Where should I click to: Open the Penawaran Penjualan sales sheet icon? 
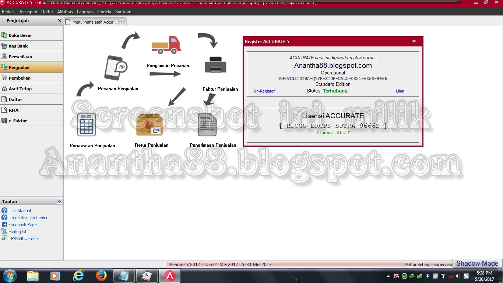click(87, 125)
